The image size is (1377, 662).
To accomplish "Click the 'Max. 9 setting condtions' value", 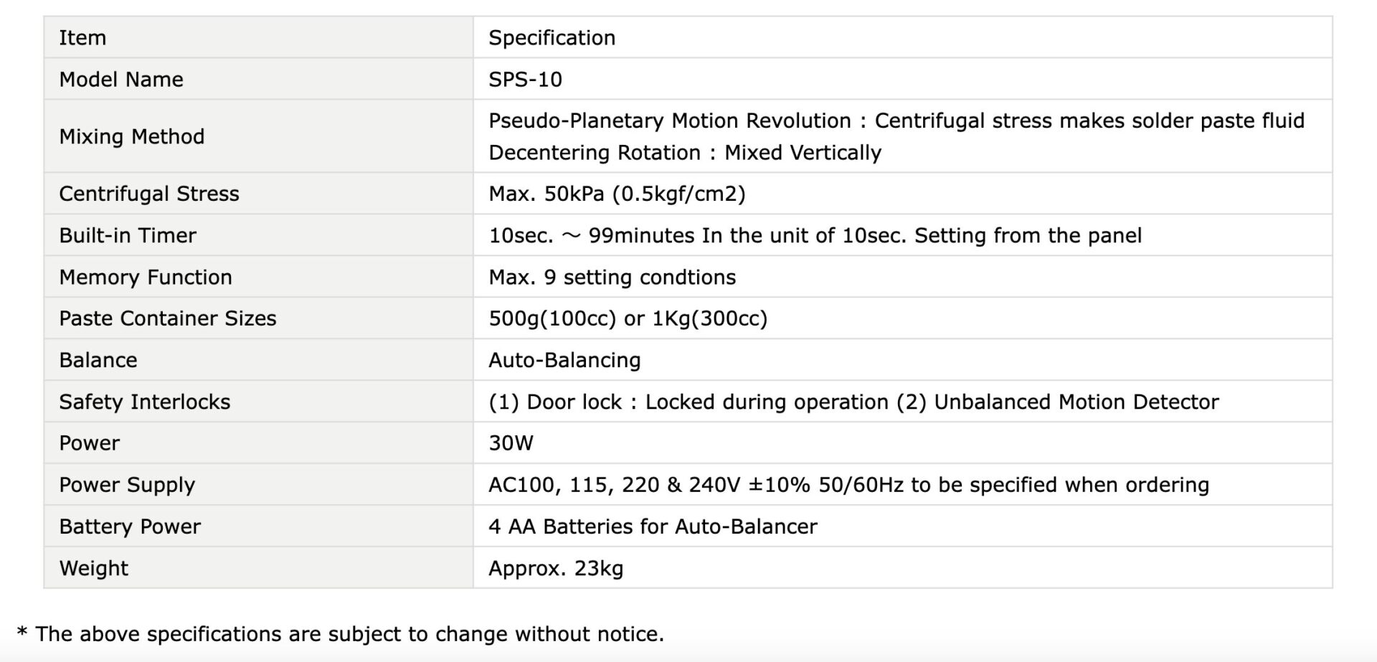I will [612, 277].
